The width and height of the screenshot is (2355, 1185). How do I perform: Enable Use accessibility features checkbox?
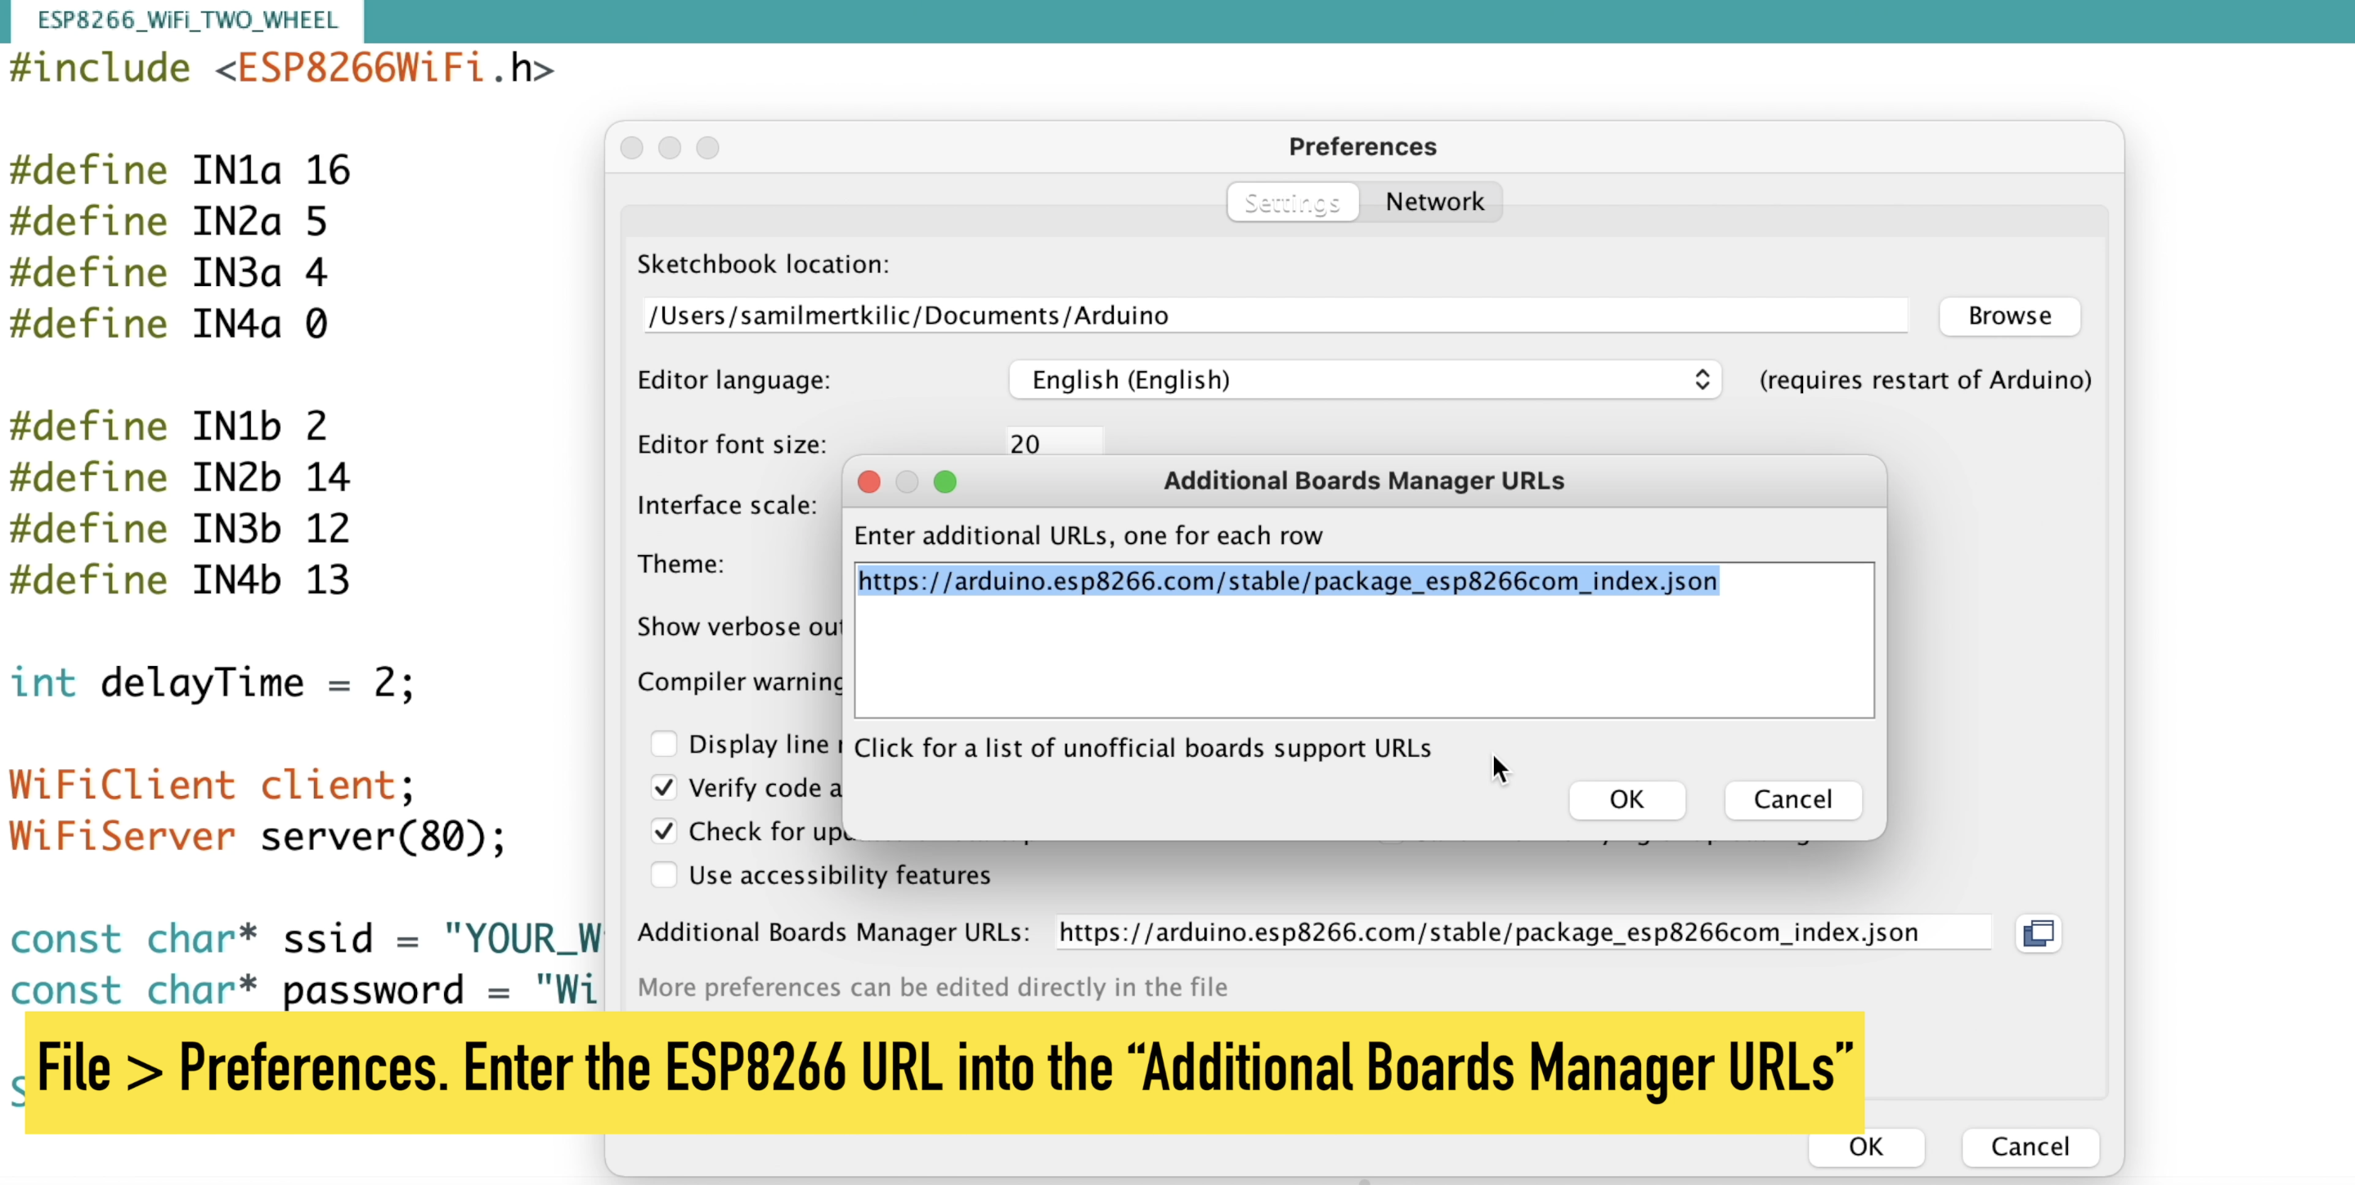click(664, 875)
